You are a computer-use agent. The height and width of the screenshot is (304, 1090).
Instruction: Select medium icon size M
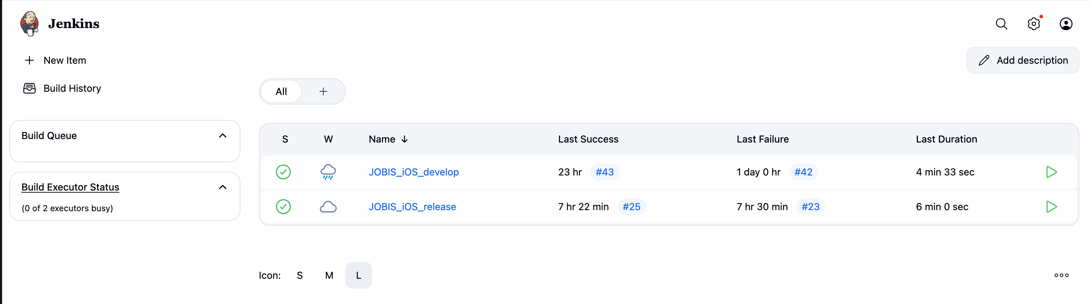(x=329, y=275)
